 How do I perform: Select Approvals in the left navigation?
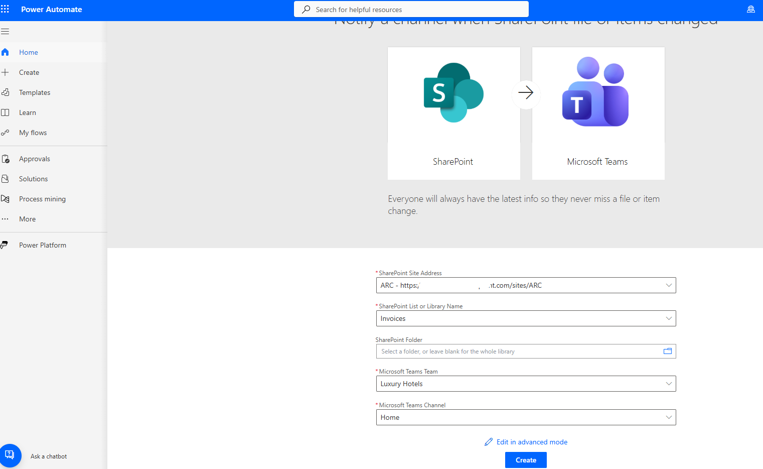(x=35, y=159)
